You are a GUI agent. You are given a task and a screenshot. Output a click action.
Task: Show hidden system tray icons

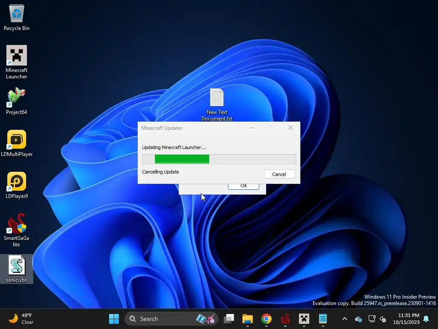click(345, 319)
